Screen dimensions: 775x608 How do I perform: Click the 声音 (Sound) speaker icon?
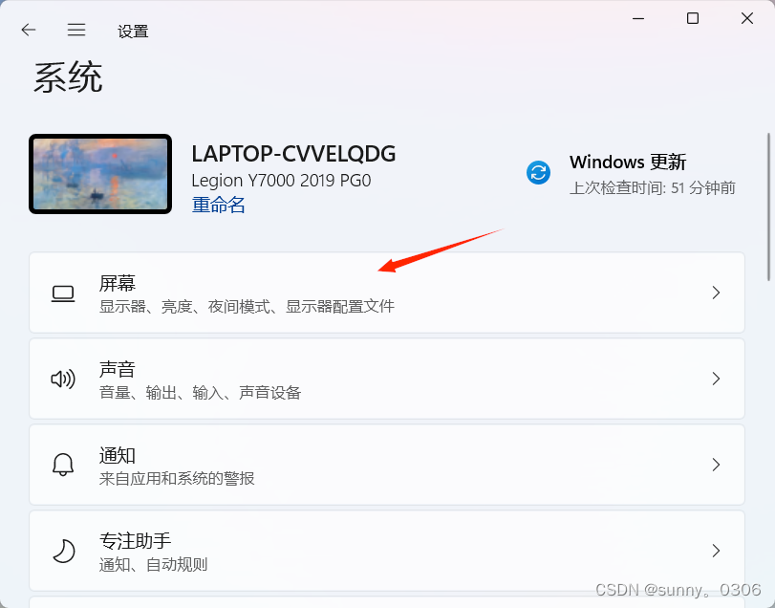[x=62, y=379]
